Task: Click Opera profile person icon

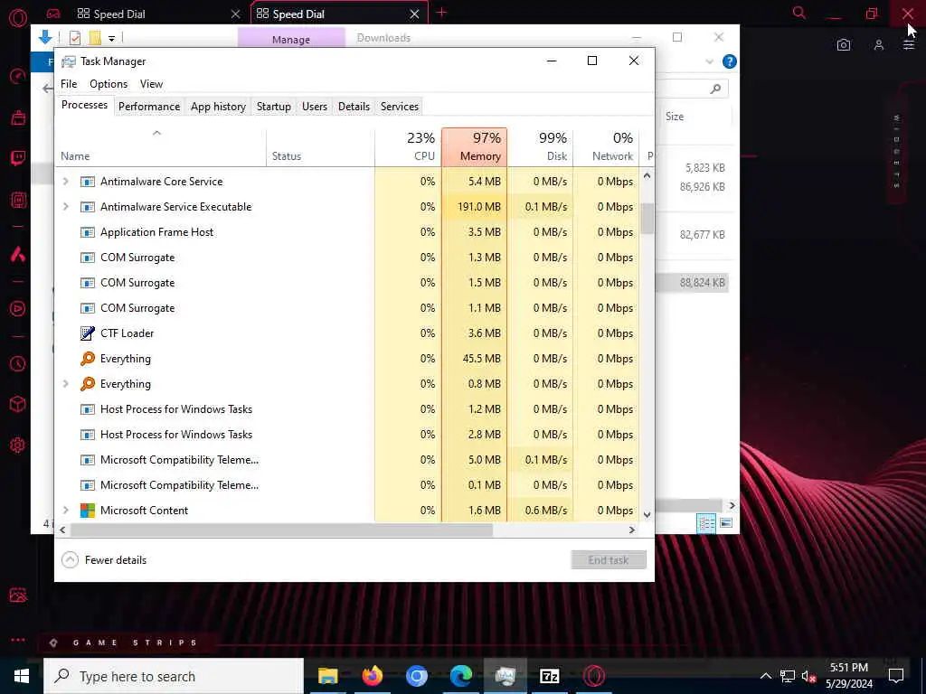Action: pyautogui.click(x=879, y=45)
